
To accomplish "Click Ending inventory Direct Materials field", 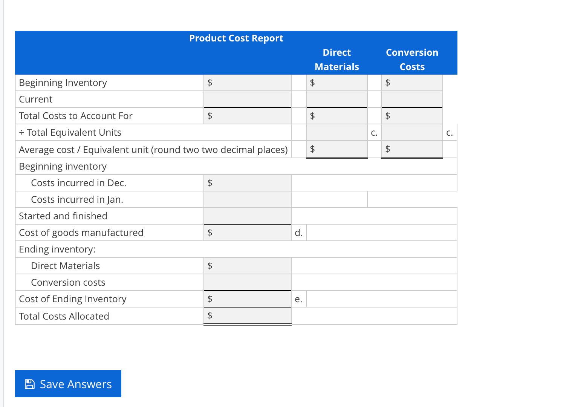I will (x=248, y=266).
